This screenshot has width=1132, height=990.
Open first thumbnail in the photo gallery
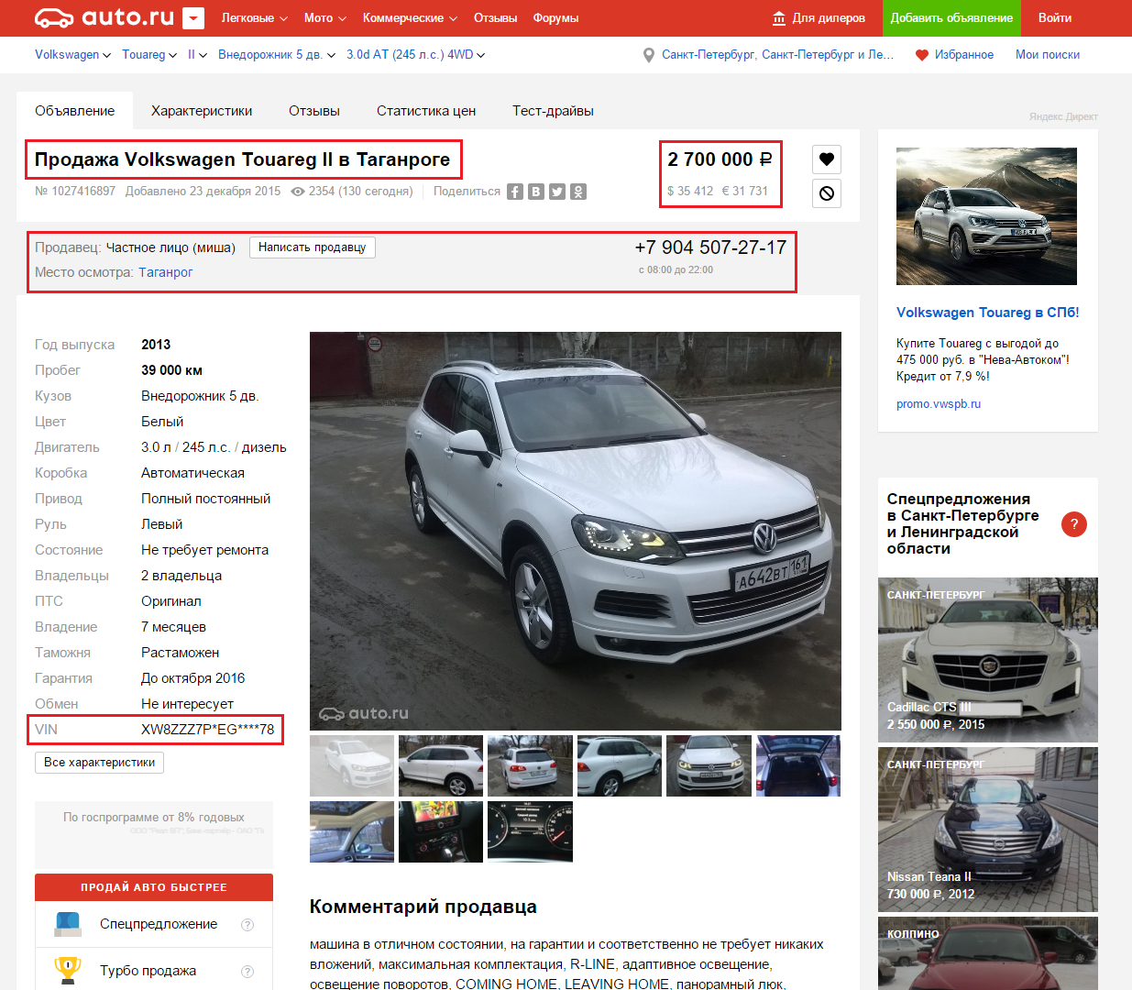(x=352, y=765)
